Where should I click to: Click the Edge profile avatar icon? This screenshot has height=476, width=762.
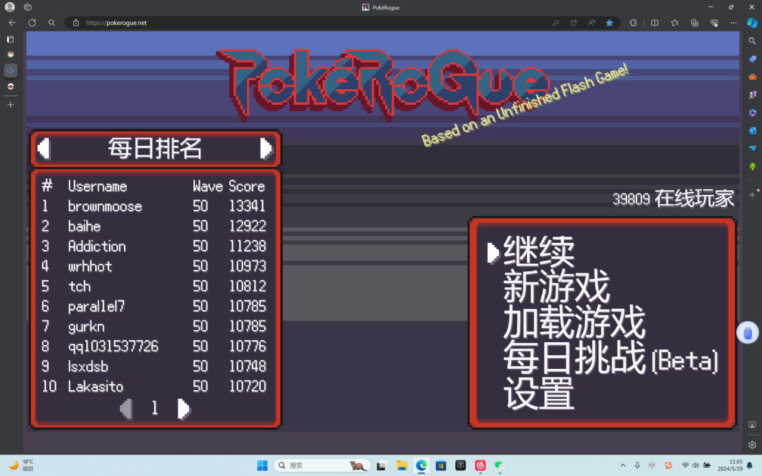10,7
